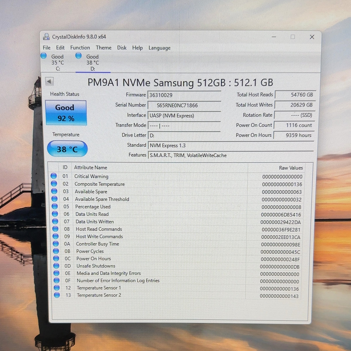The image size is (351, 351).
Task: Click raw value 00000000000143
Action: pyautogui.click(x=279, y=296)
